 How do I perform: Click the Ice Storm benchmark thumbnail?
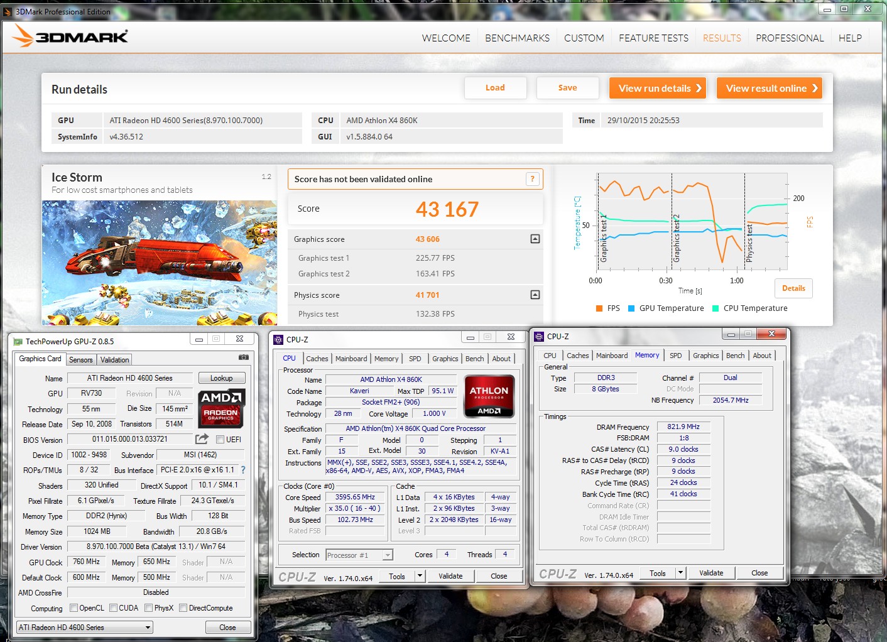coord(160,263)
